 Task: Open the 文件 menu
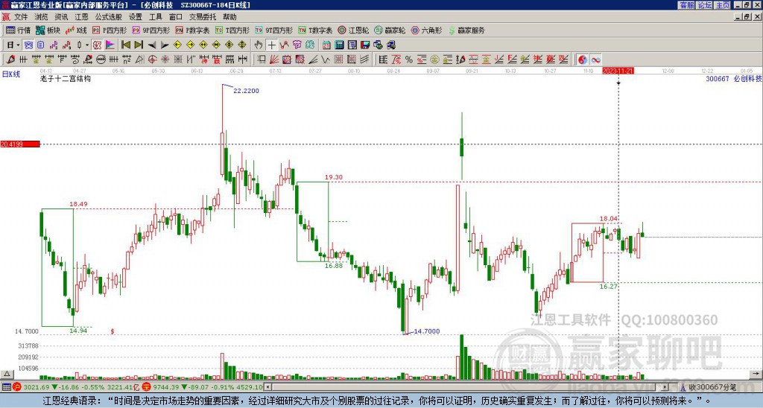click(21, 17)
